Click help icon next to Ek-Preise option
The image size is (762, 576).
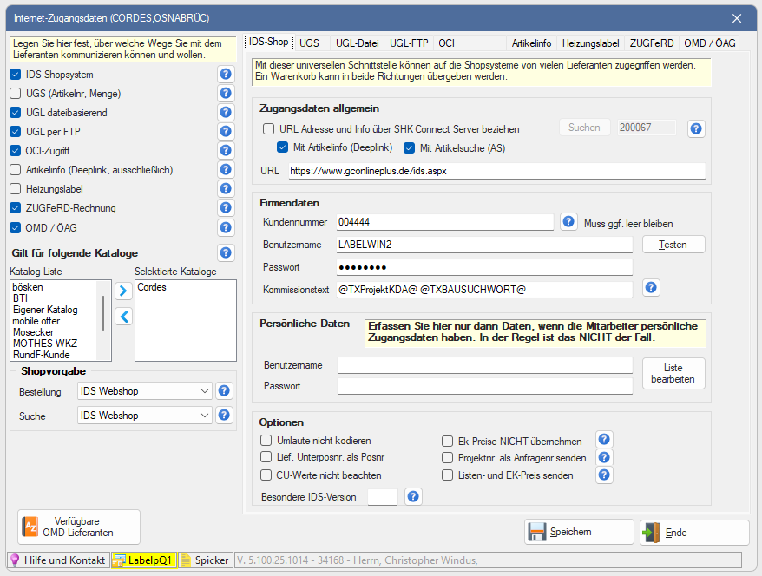(605, 441)
